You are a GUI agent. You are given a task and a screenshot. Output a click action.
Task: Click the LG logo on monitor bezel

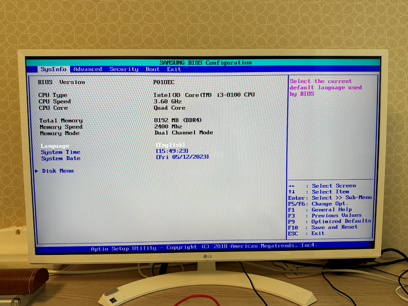coord(207,256)
